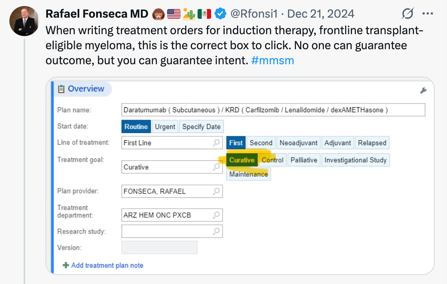Click the verified badge next to Rafael Fonseca
This screenshot has height=284, width=447.
pos(220,13)
